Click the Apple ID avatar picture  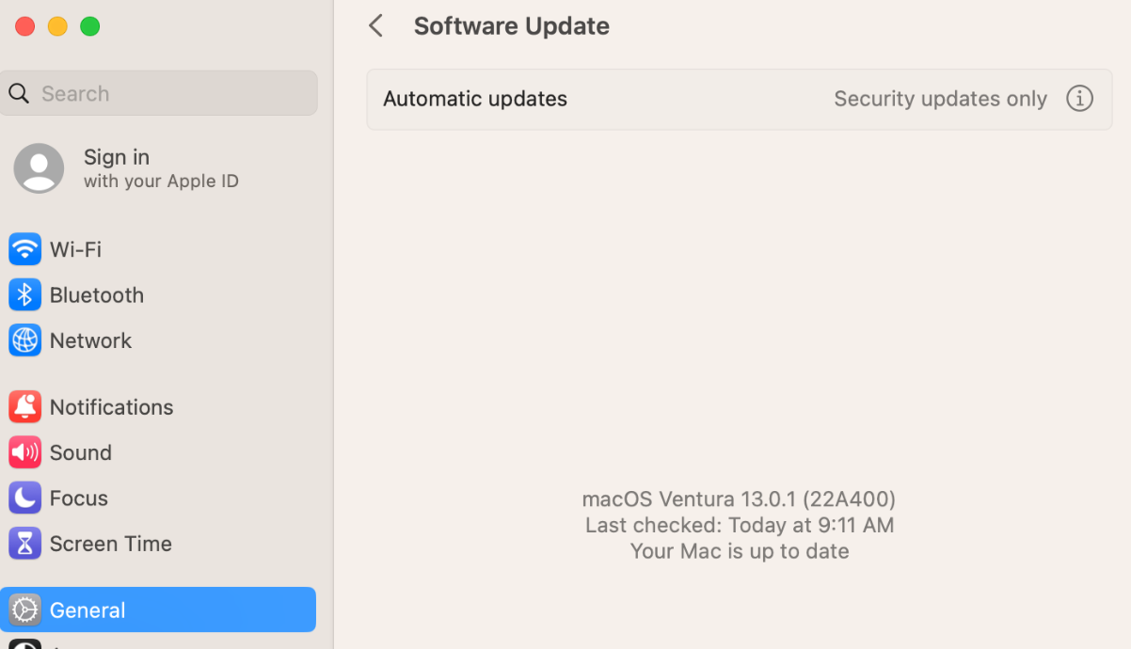(x=39, y=168)
